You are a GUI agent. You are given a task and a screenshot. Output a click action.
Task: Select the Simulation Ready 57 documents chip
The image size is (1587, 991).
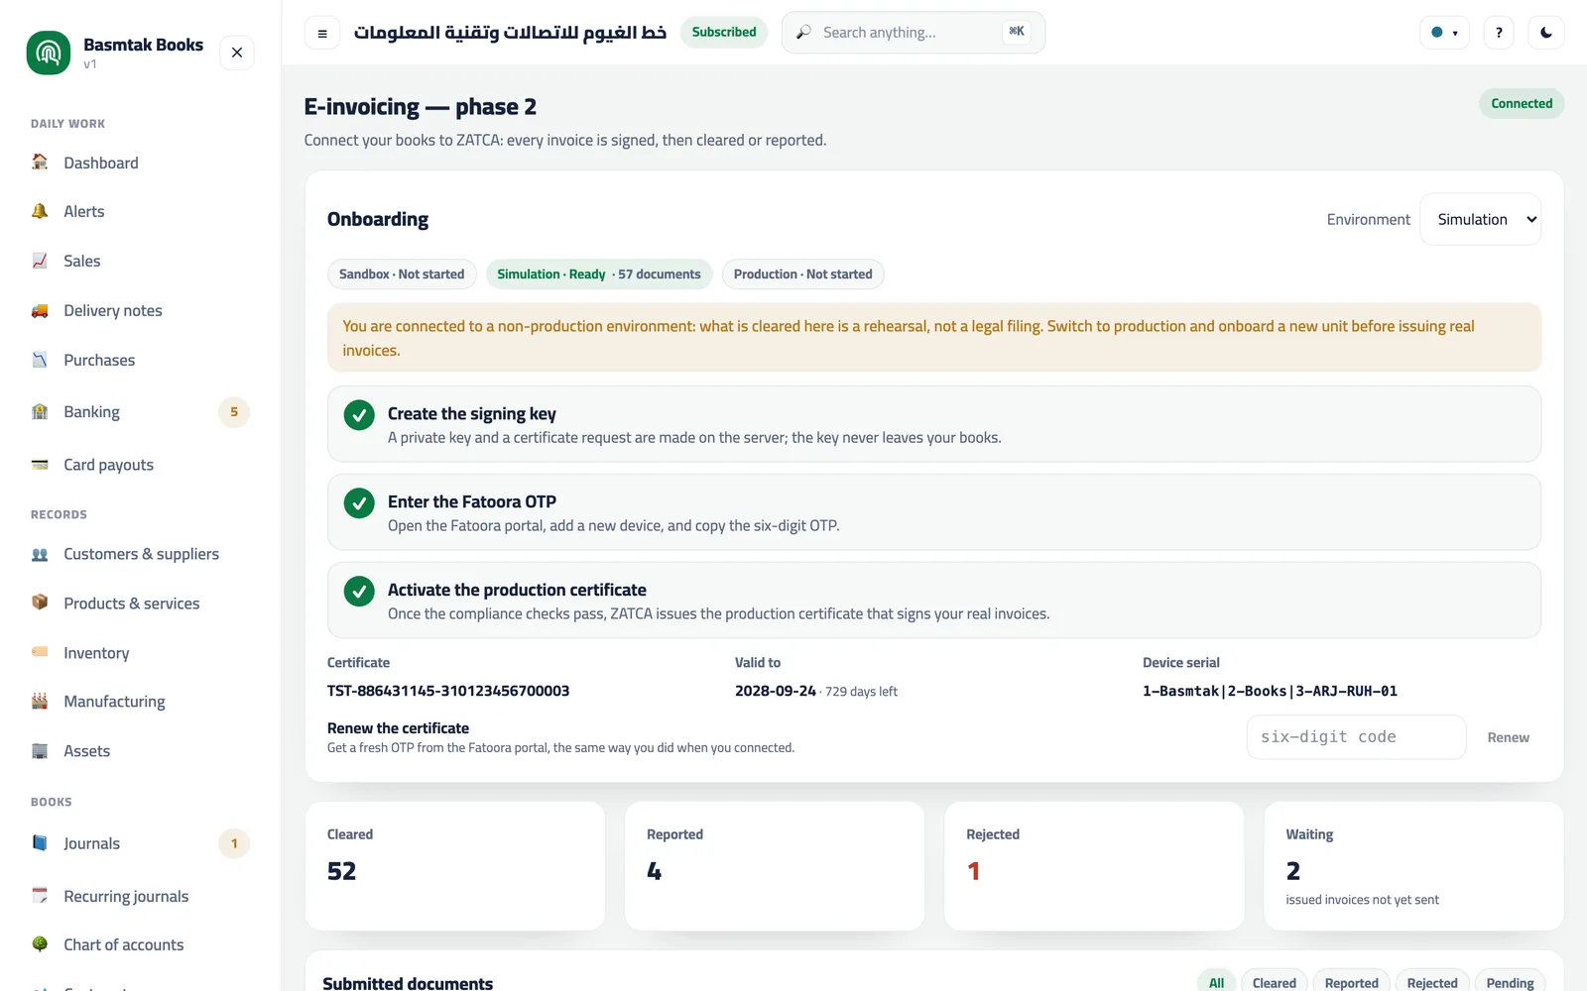click(x=599, y=275)
